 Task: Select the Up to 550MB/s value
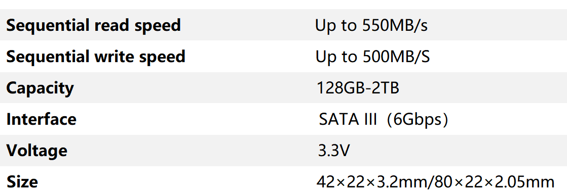[371, 26]
